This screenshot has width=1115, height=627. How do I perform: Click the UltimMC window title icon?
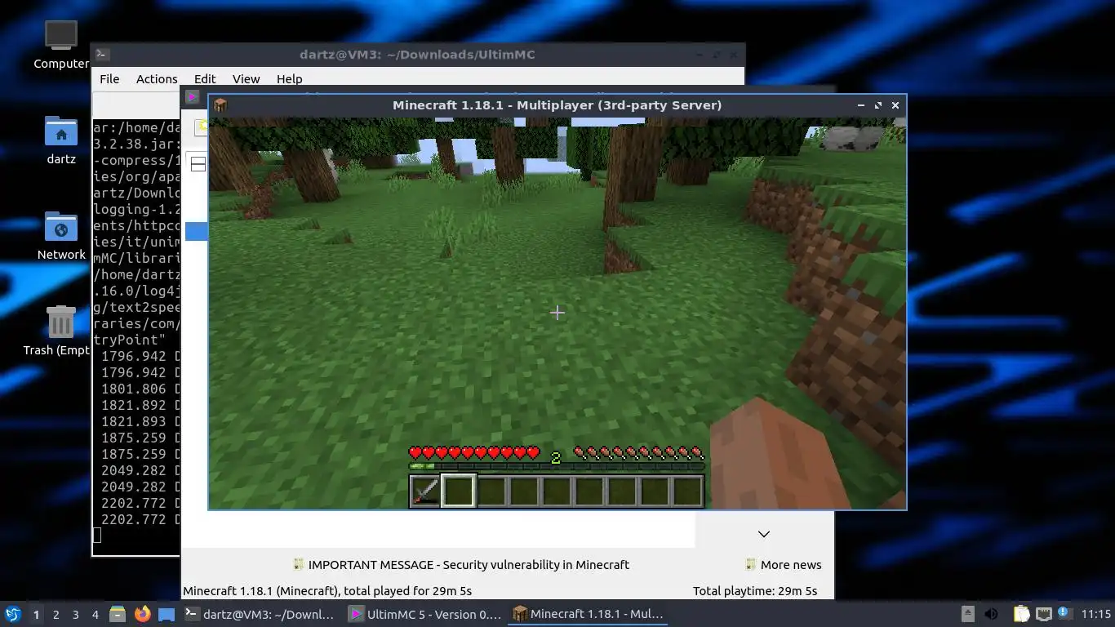192,96
